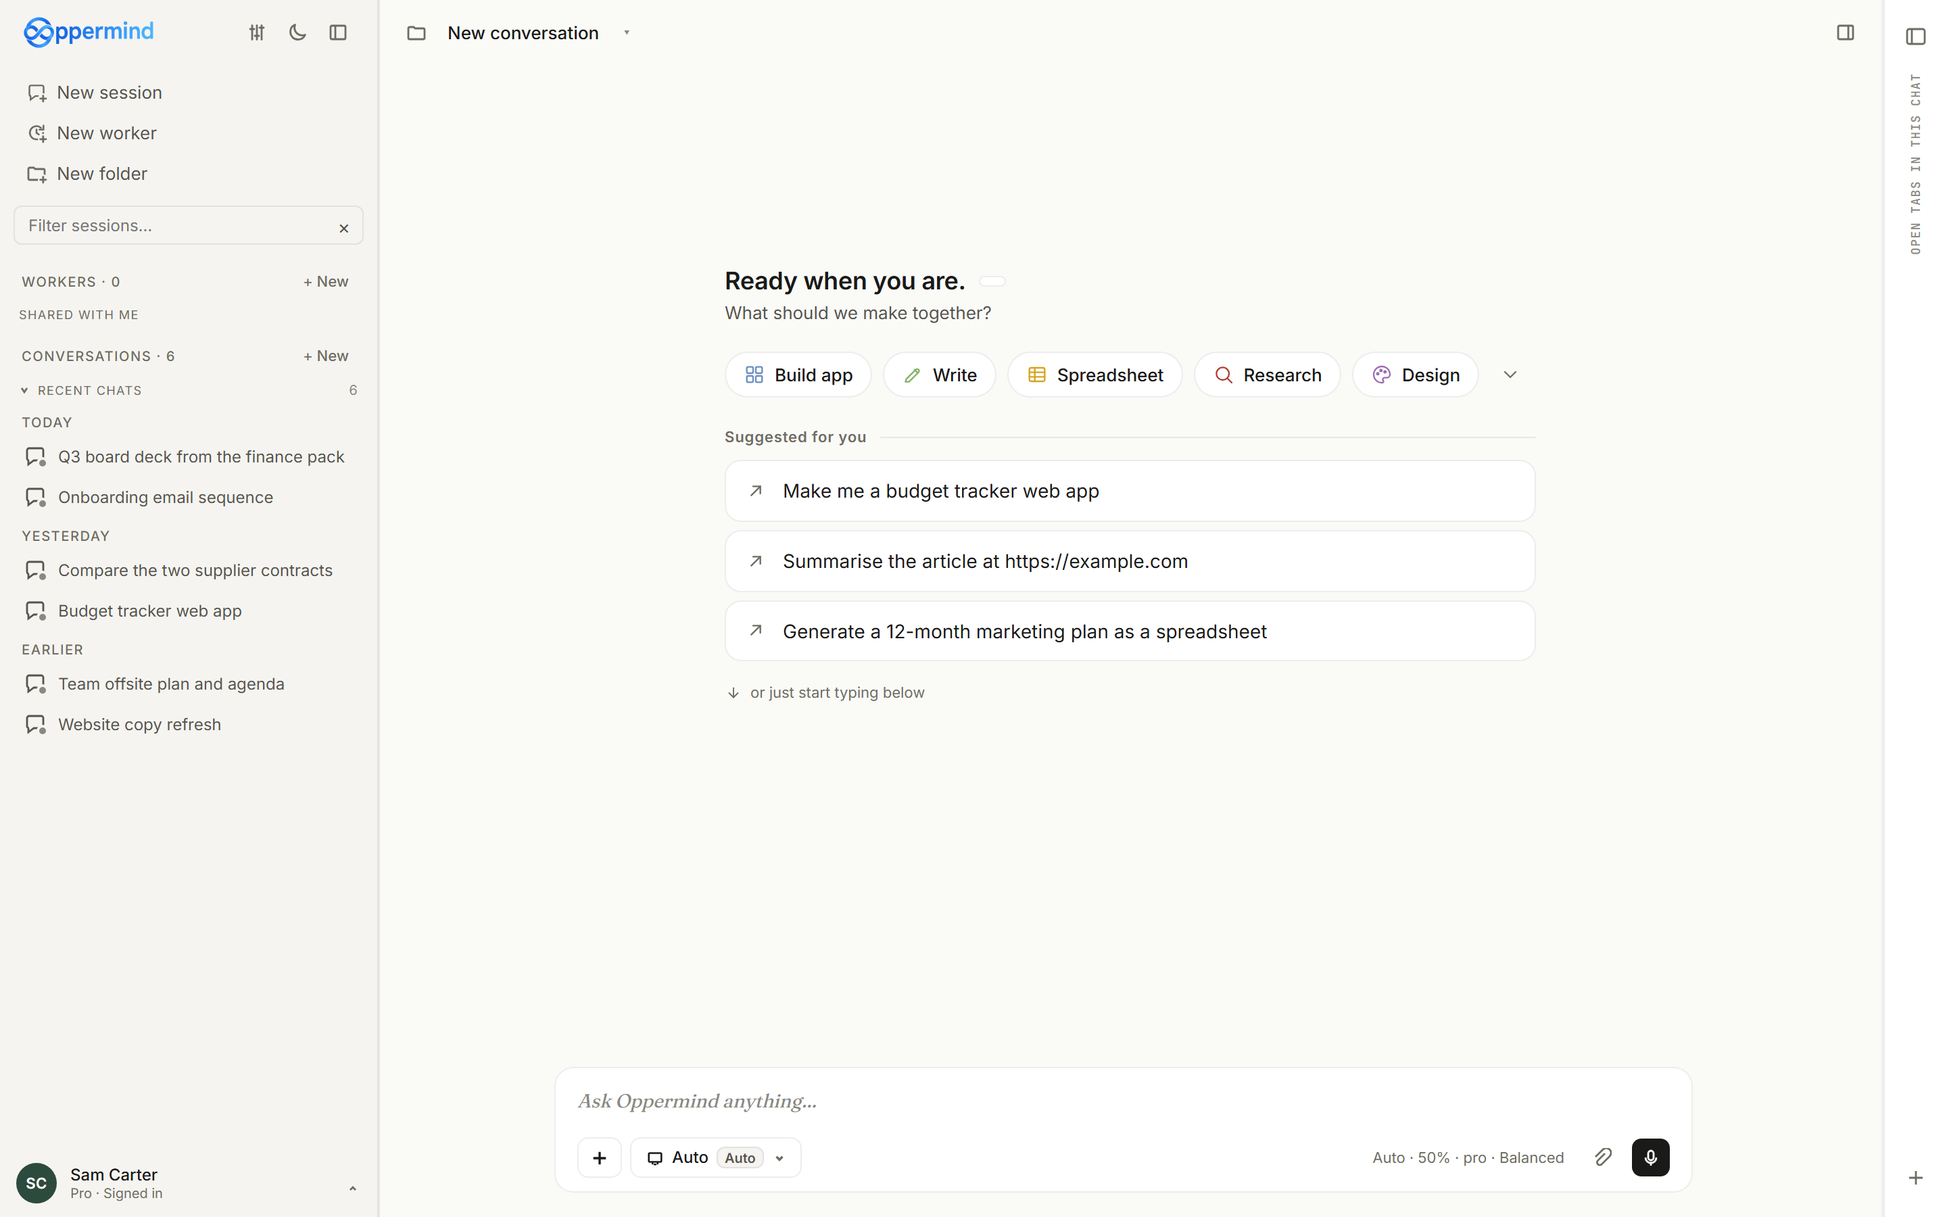1947x1217 pixels.
Task: Open the settings sliders icon
Action: click(257, 32)
